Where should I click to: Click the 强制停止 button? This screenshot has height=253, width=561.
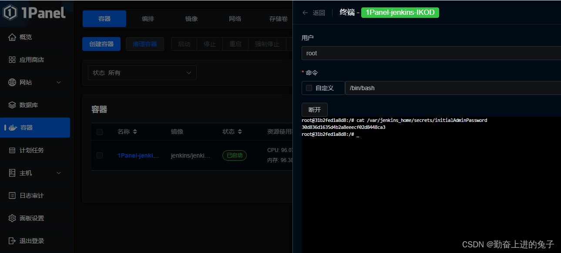tap(267, 44)
